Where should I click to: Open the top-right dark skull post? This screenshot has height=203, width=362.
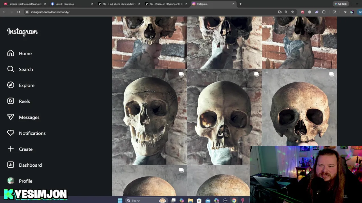299,42
